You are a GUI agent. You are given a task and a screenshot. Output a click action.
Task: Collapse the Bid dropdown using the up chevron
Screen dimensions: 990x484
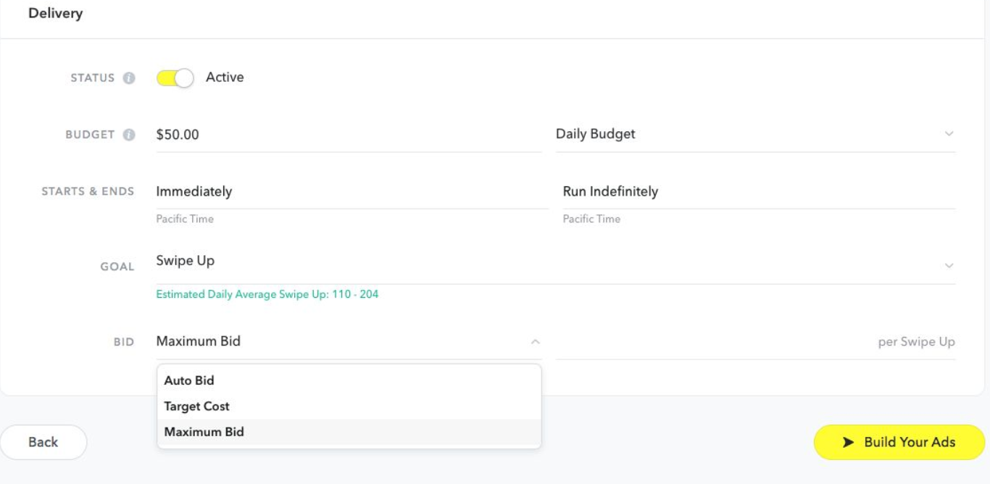[x=535, y=341]
